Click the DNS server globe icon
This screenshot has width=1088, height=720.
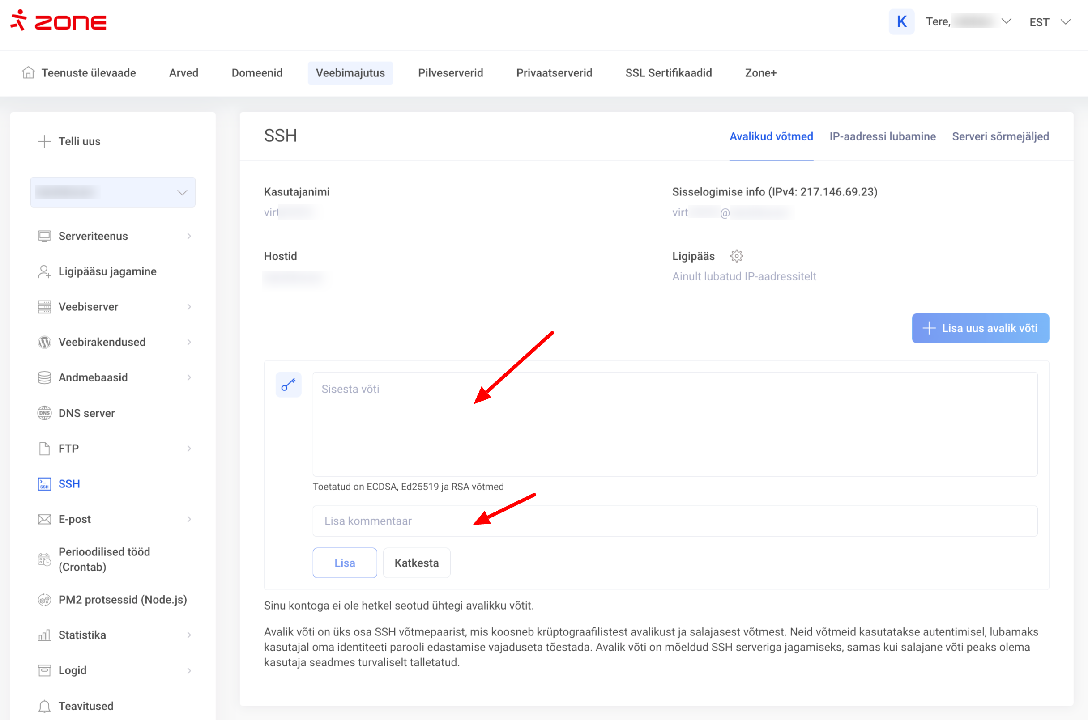pyautogui.click(x=44, y=413)
